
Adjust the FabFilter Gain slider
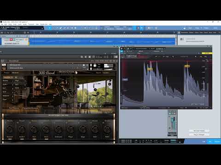click(125, 80)
